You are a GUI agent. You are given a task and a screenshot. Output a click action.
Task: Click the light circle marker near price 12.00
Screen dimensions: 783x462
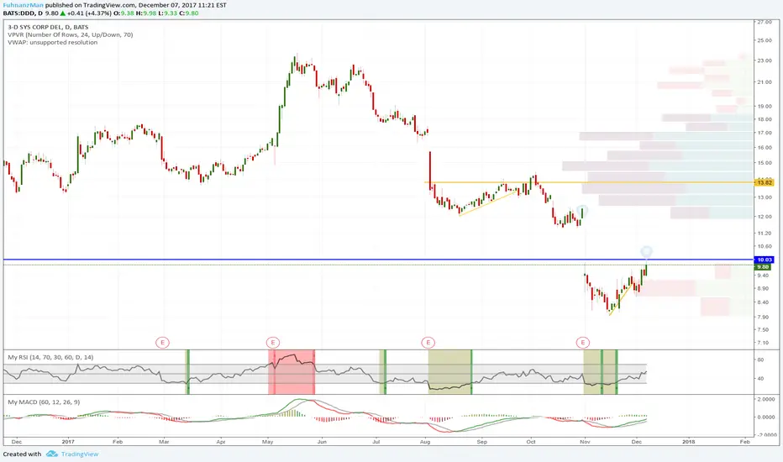pyautogui.click(x=581, y=210)
